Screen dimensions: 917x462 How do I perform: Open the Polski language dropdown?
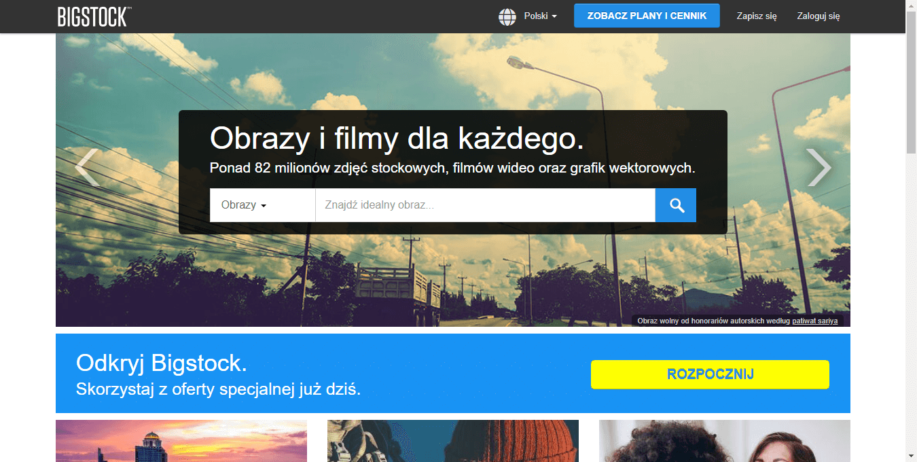pyautogui.click(x=540, y=16)
